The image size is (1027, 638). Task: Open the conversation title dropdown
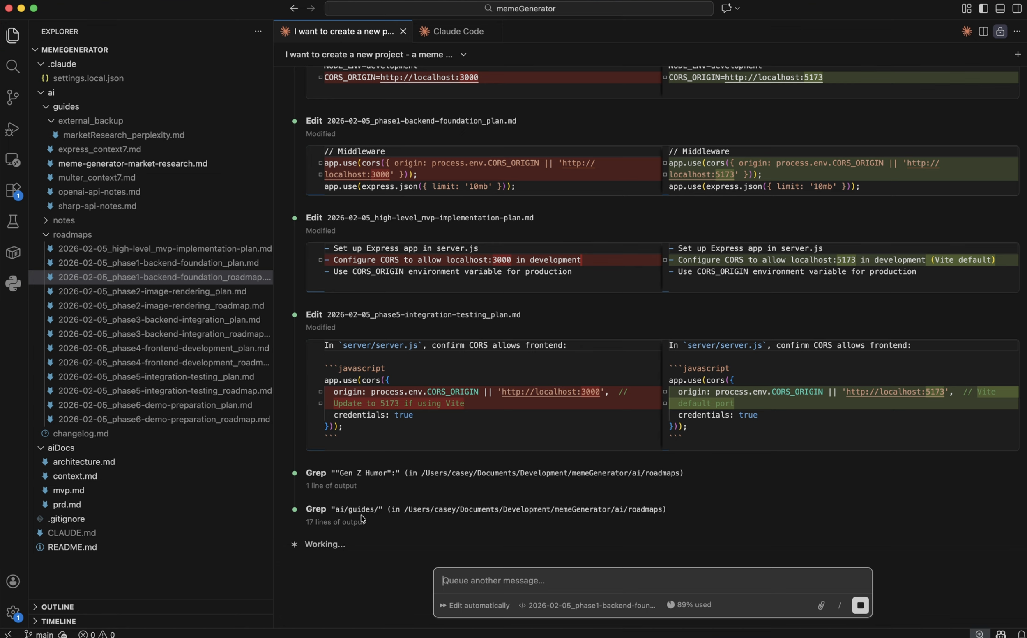tap(376, 55)
